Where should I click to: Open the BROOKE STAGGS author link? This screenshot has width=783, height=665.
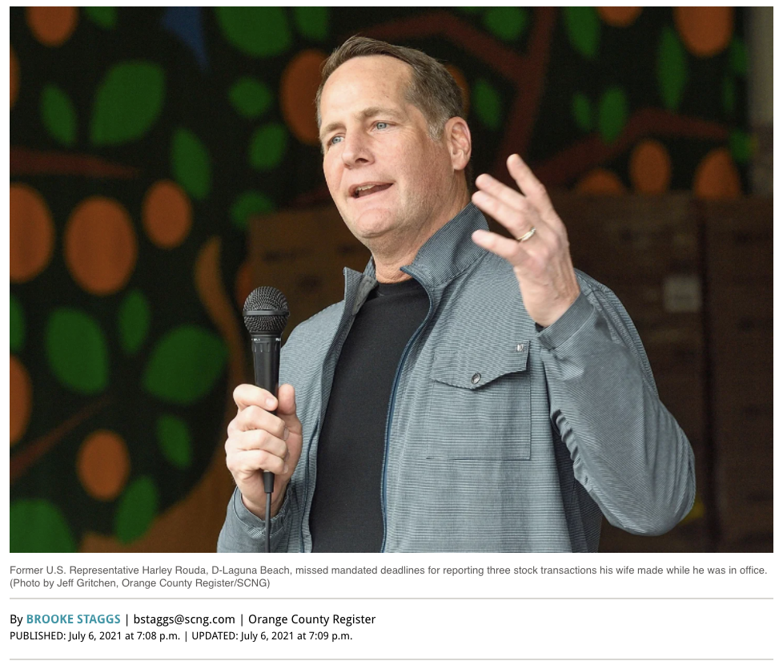73,619
